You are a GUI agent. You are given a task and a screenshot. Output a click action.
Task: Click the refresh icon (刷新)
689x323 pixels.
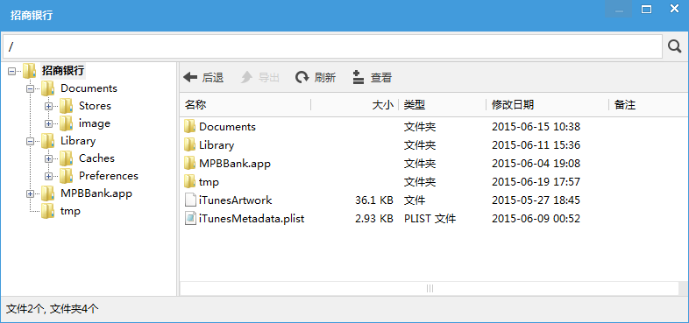302,78
